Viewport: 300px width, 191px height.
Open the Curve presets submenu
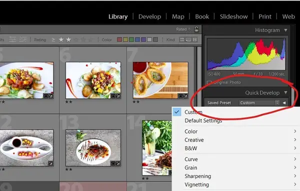(x=236, y=159)
